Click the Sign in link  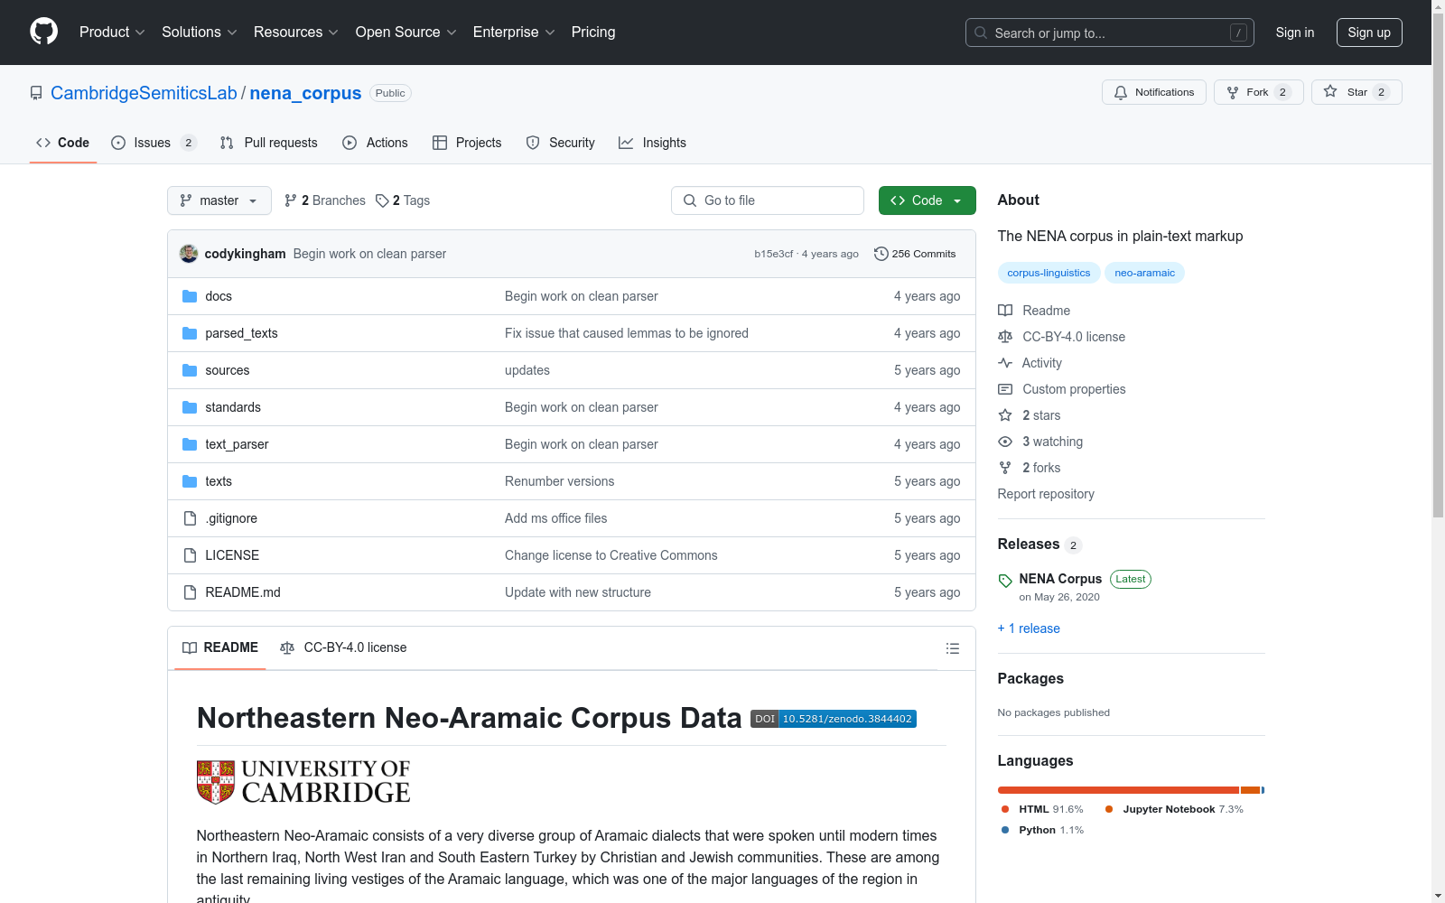click(x=1295, y=33)
